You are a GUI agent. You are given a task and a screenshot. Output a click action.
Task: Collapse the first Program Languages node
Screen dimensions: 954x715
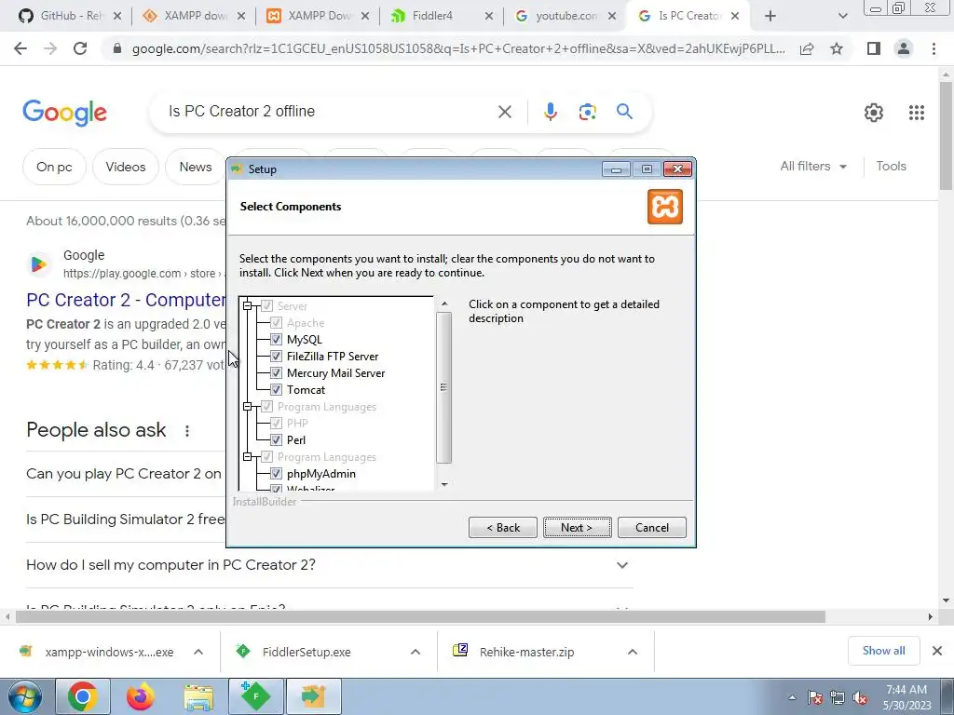point(248,406)
